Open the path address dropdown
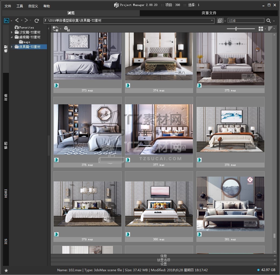 pyautogui.click(x=212, y=21)
